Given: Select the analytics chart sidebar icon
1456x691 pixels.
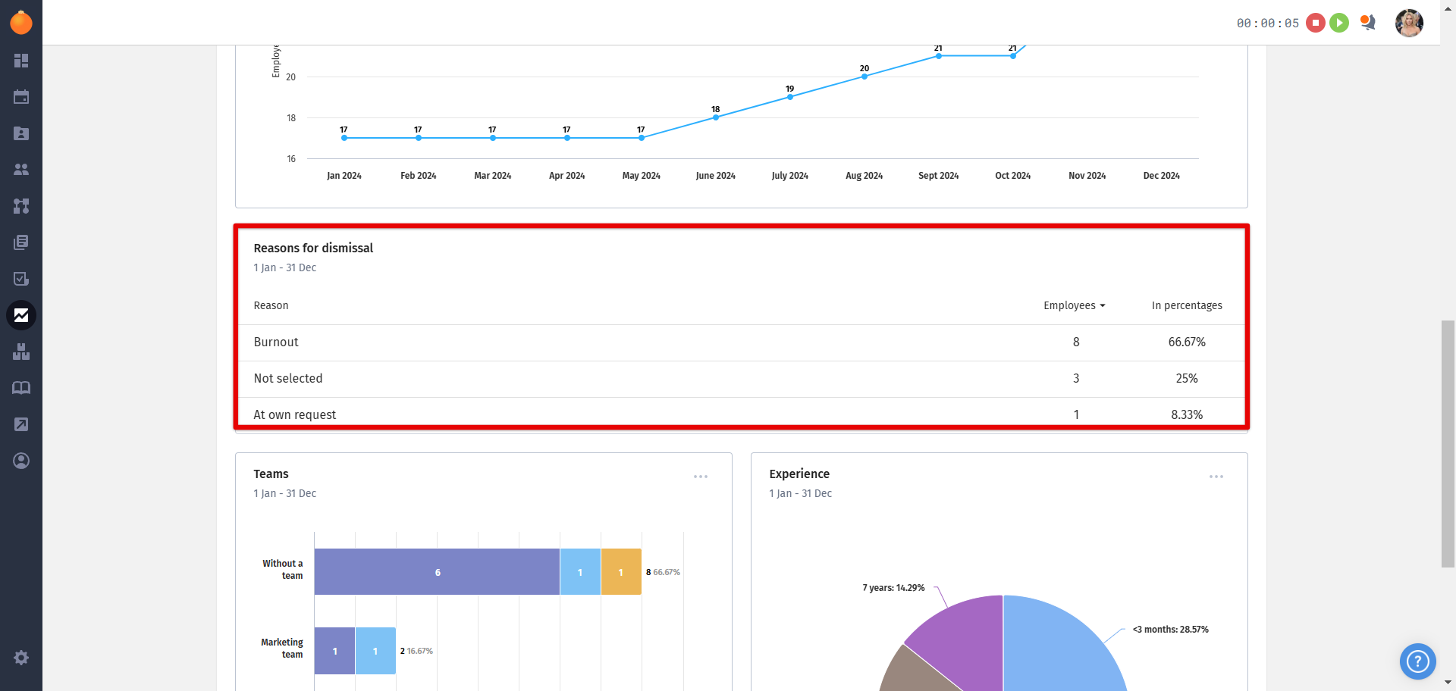Looking at the screenshot, I should click(21, 315).
